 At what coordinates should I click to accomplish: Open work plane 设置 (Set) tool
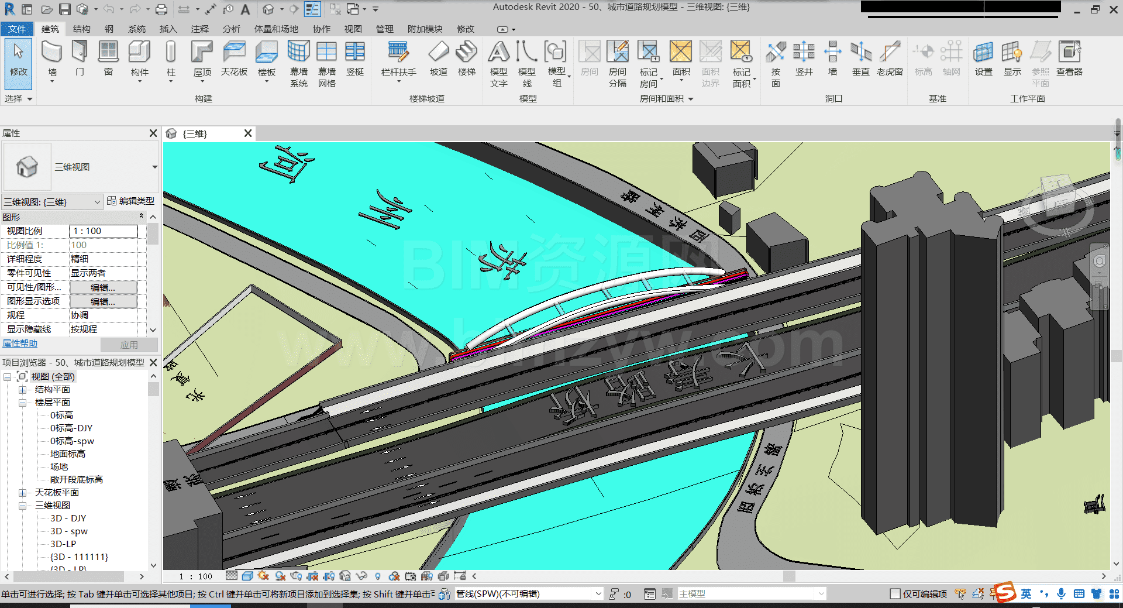(x=983, y=59)
